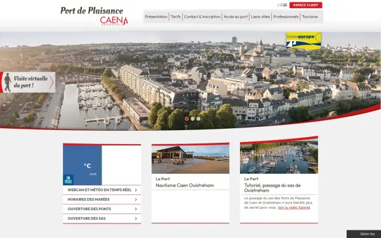Image resolution: width=381 pixels, height=238 pixels.
Task: Click the red arrow on Visite virtuelle banner
Action: click(x=51, y=82)
